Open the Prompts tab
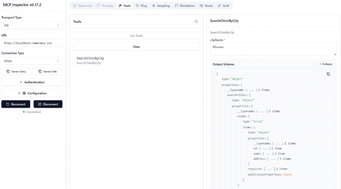 [x=105, y=6]
